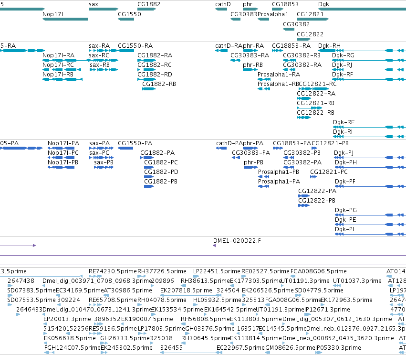406x355 pixels.
Task: Click the Dgk-RJ transcript label
Action: click(x=342, y=65)
